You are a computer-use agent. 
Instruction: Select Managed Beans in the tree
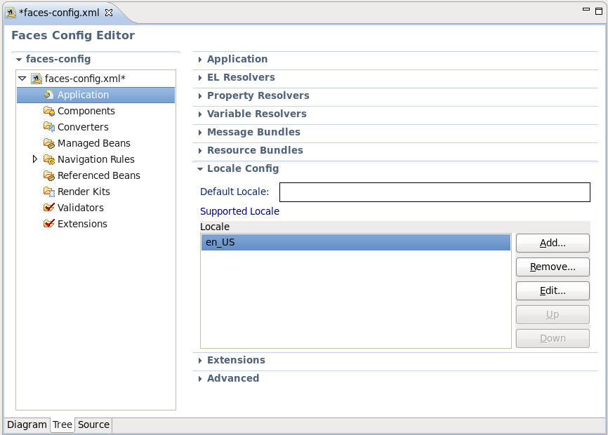[94, 143]
